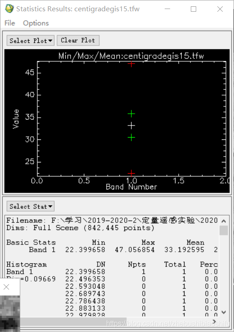Click the horizontal scroll right arrow
Viewport: 234px width, 332px height.
pos(215,322)
